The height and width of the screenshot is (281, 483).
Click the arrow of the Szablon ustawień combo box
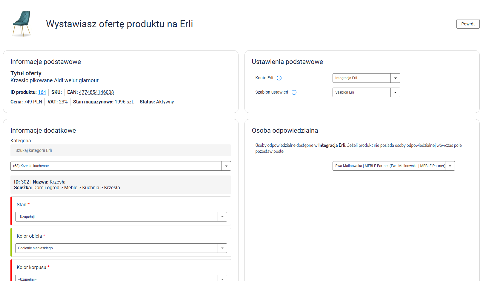click(x=395, y=92)
